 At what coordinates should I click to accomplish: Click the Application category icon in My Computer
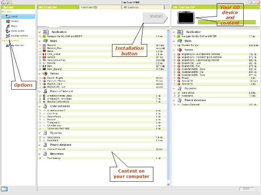[46, 32]
